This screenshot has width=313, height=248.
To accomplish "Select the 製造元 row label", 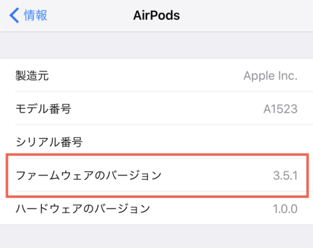I will click(32, 75).
